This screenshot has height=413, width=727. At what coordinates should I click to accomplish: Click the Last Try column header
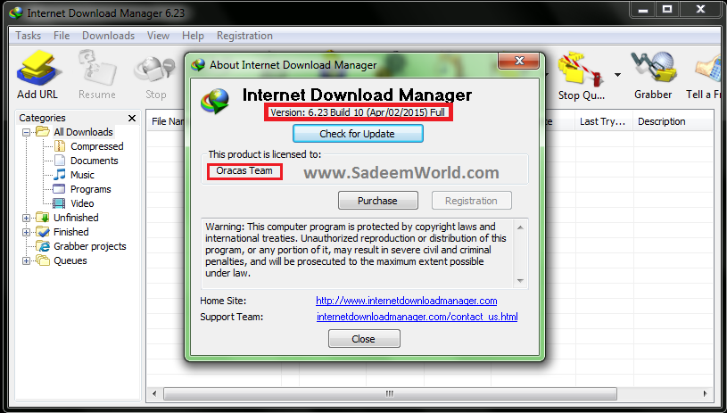(604, 121)
